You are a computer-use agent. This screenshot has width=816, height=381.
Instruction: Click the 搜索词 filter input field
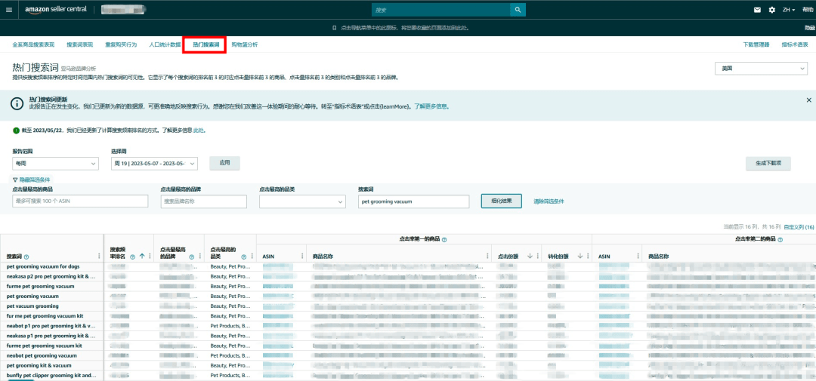pos(413,201)
